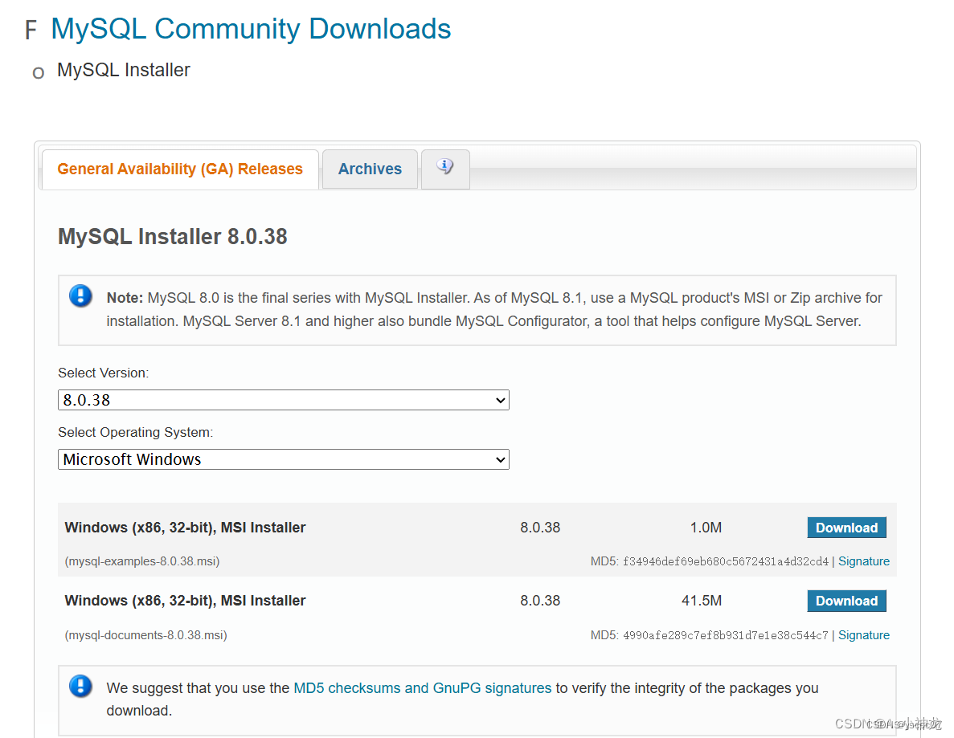Open the Signature link for mysql-examples
The image size is (954, 738).
863,561
